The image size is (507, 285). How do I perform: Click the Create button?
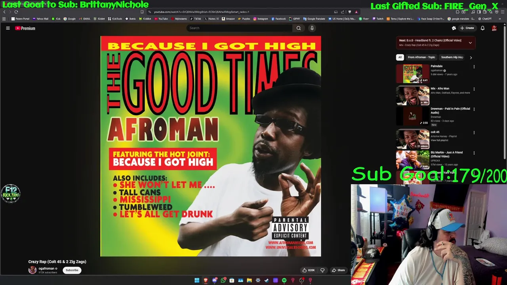click(x=467, y=28)
